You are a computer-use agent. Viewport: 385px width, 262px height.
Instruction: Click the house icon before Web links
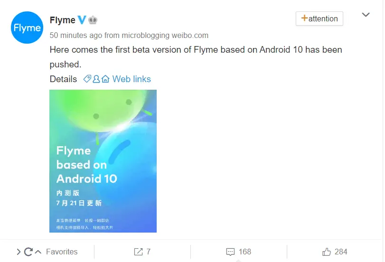tap(105, 79)
